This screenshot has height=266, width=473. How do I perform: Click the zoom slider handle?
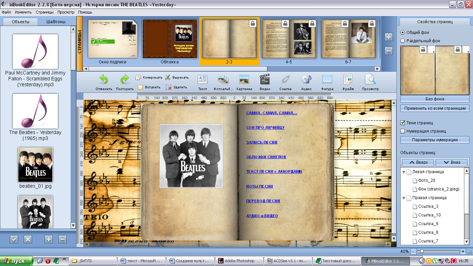click(421, 251)
